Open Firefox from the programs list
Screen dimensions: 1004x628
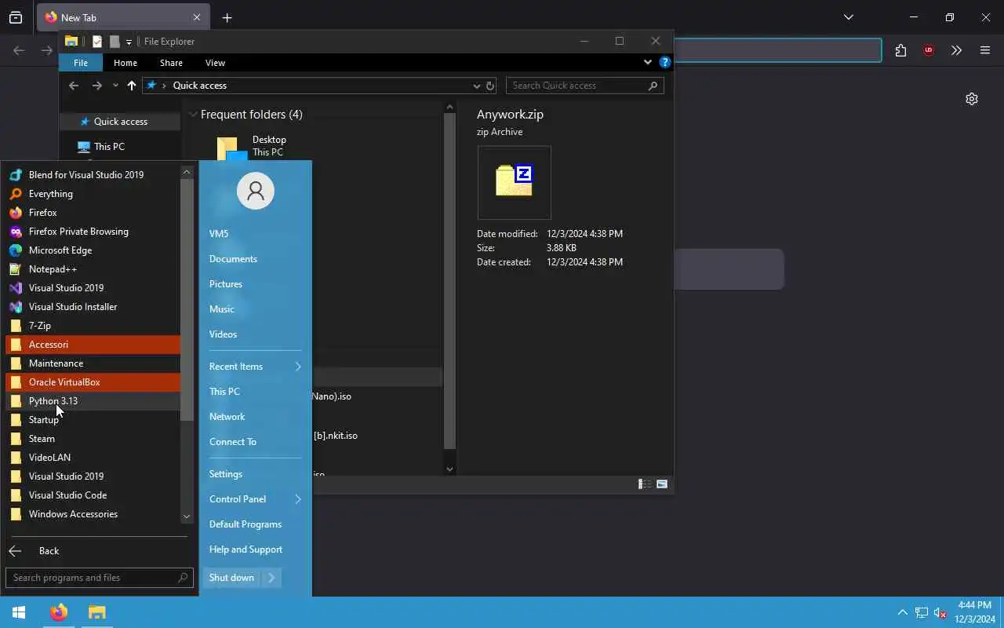(x=93, y=213)
